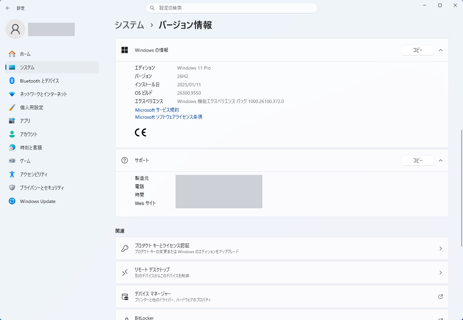Click the product key icon
This screenshot has width=463, height=320.
(x=125, y=248)
